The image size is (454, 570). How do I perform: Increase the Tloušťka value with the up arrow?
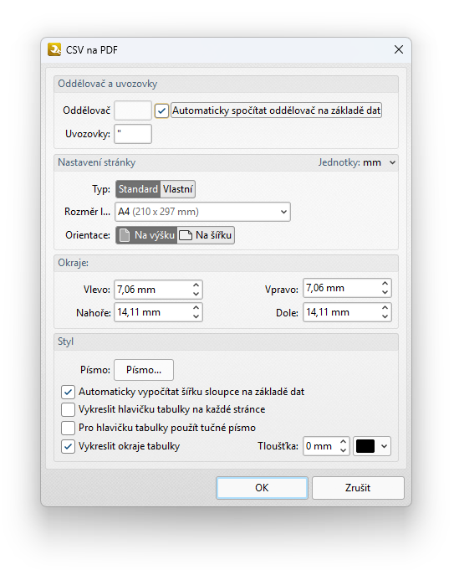(x=344, y=442)
